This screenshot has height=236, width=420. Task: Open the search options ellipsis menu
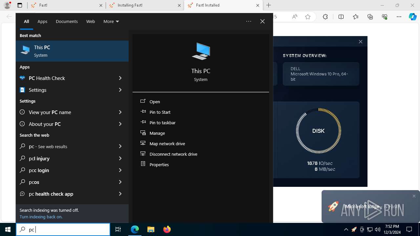[249, 21]
